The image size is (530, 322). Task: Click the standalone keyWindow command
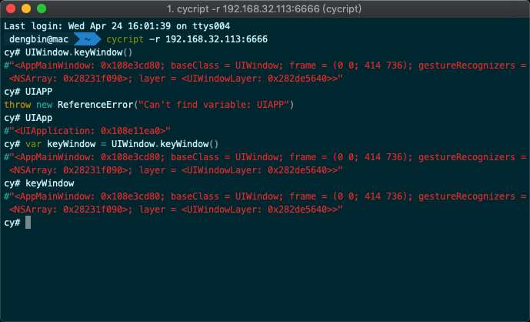50,183
